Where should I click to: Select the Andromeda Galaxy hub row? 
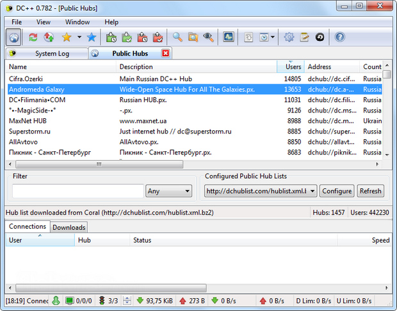pyautogui.click(x=195, y=89)
